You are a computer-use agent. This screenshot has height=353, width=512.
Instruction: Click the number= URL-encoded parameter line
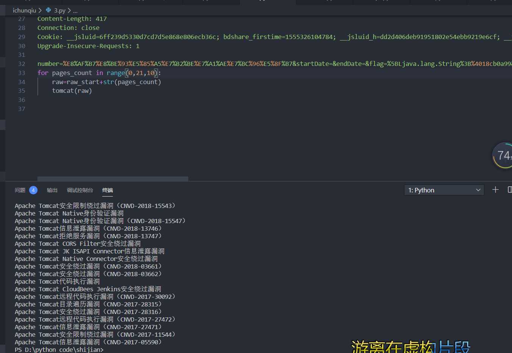[x=275, y=64]
